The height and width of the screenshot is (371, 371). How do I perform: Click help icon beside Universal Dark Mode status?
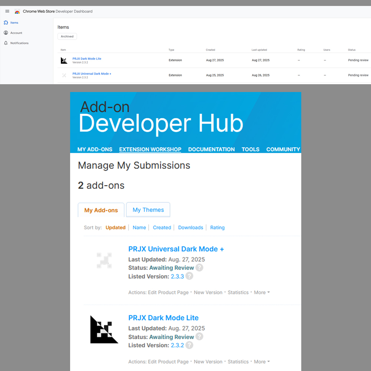pyautogui.click(x=199, y=267)
